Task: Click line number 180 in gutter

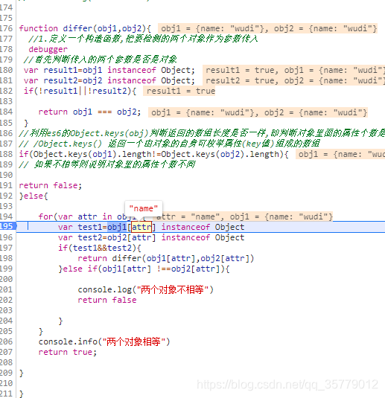Action: click(7, 70)
